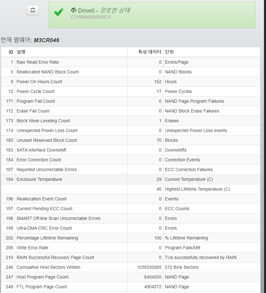Click the 29 current temperature value
The width and height of the screenshot is (266, 293).
(159, 179)
